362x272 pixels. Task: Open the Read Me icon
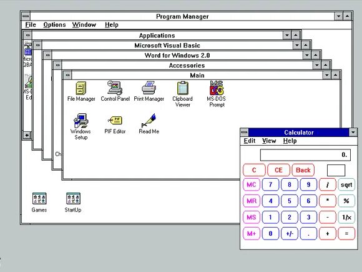pos(149,124)
